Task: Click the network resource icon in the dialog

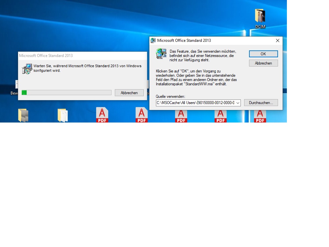Action: coord(161,54)
